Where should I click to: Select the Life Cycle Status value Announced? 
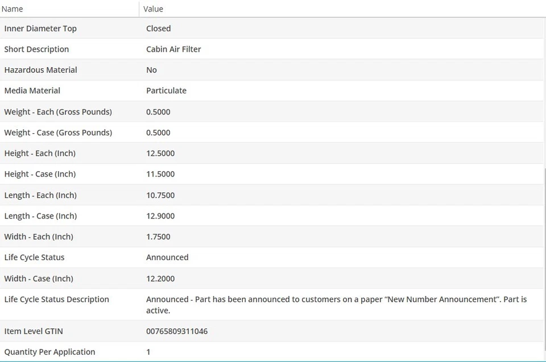coord(167,257)
